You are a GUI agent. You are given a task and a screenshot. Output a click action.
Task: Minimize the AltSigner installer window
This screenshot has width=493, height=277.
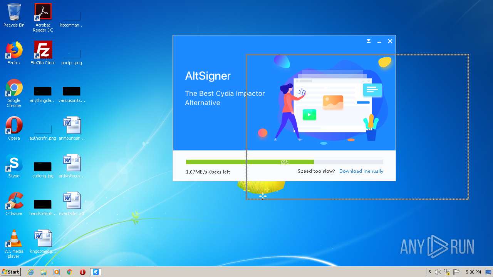coord(379,41)
